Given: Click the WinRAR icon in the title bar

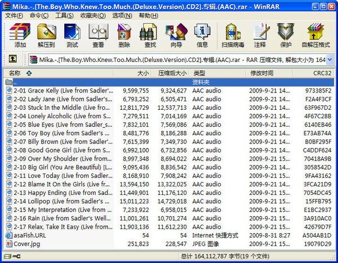Looking at the screenshot, I should (x=6, y=6).
